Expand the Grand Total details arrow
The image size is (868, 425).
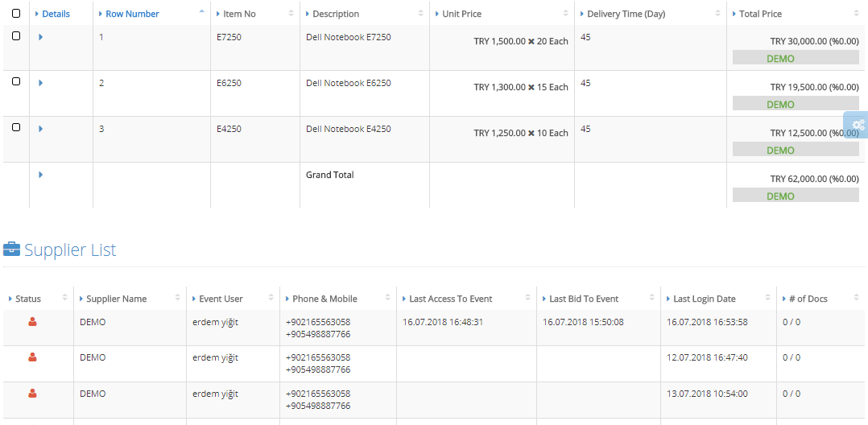(x=41, y=175)
